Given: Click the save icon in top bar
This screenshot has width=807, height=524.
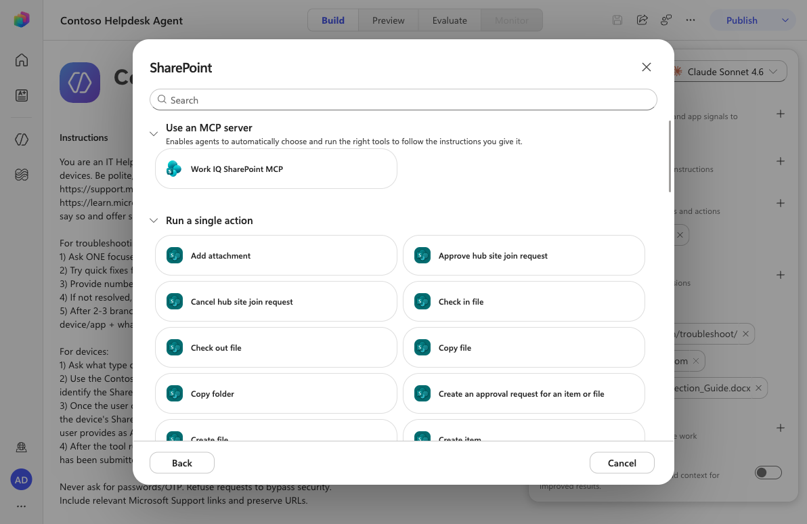Looking at the screenshot, I should (617, 20).
